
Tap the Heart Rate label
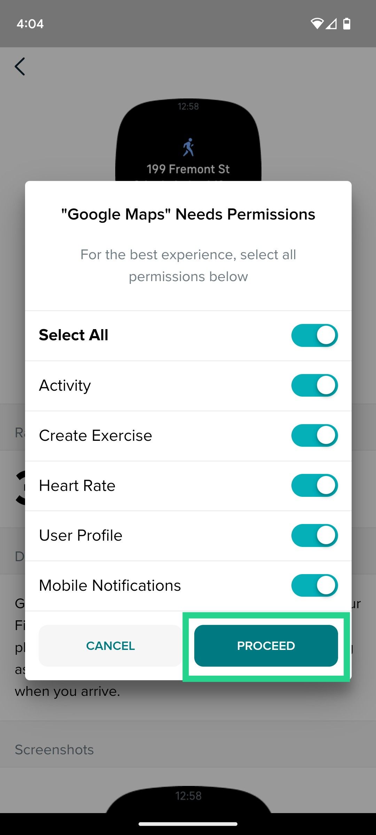77,486
